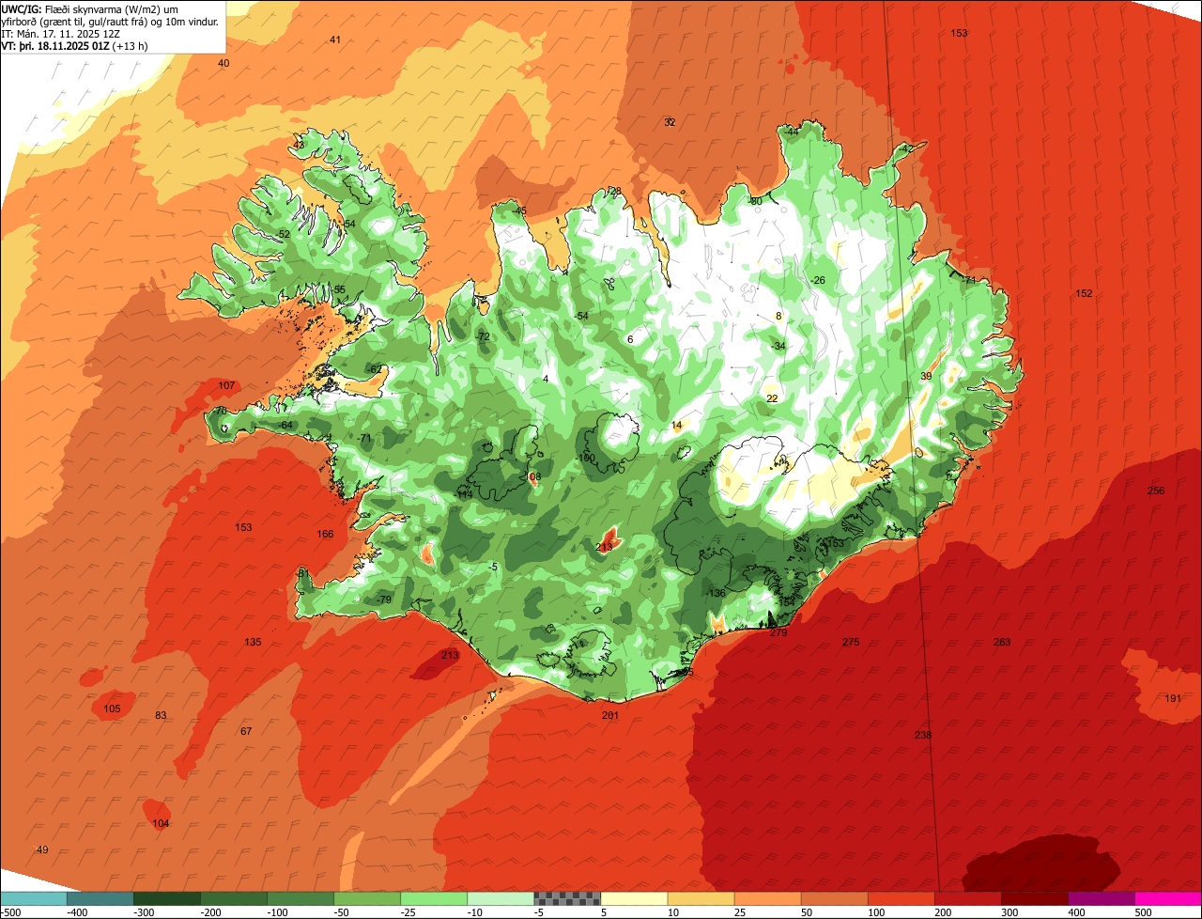The image size is (1202, 919).
Task: Click the map value '191' near the right edge
Action: (x=1173, y=698)
